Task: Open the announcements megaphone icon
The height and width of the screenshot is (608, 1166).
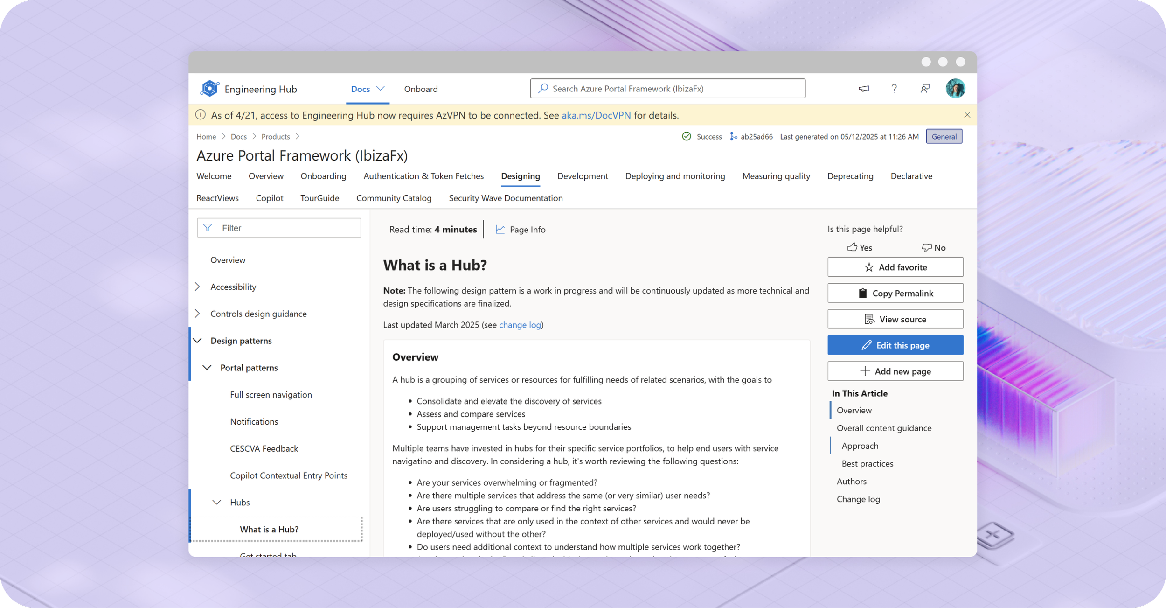Action: (x=864, y=88)
